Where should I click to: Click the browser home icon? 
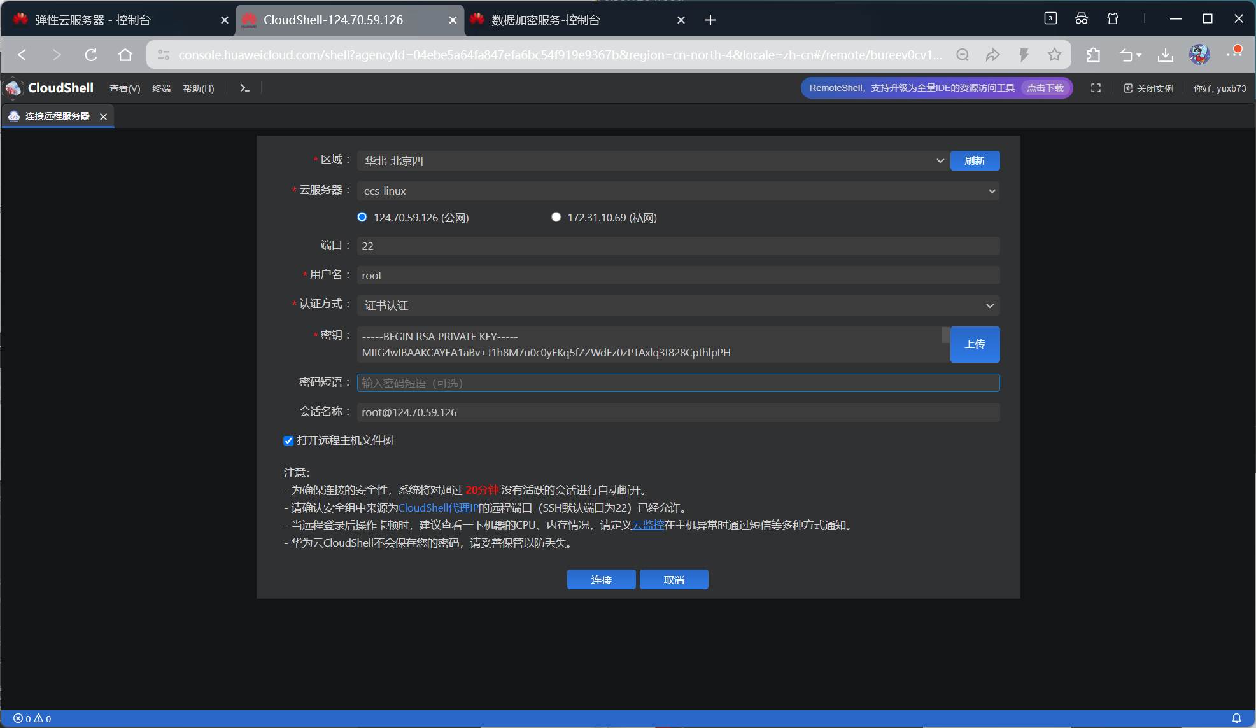coord(125,55)
